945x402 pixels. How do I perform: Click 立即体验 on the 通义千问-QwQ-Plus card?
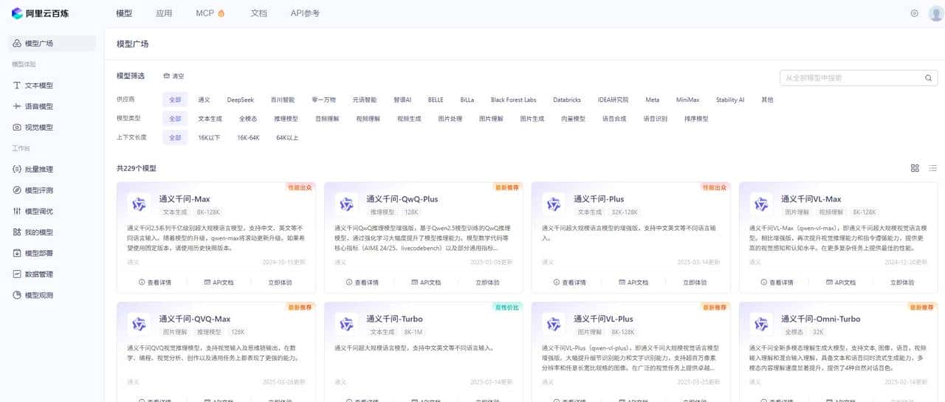(x=487, y=283)
